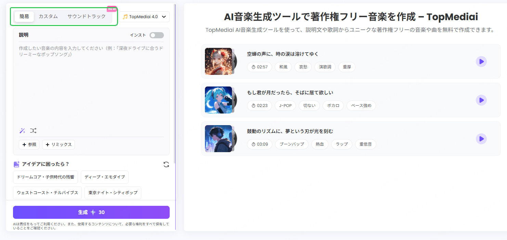507x240 pixels.
Task: Play the もし君が月だったら song
Action: tap(481, 100)
